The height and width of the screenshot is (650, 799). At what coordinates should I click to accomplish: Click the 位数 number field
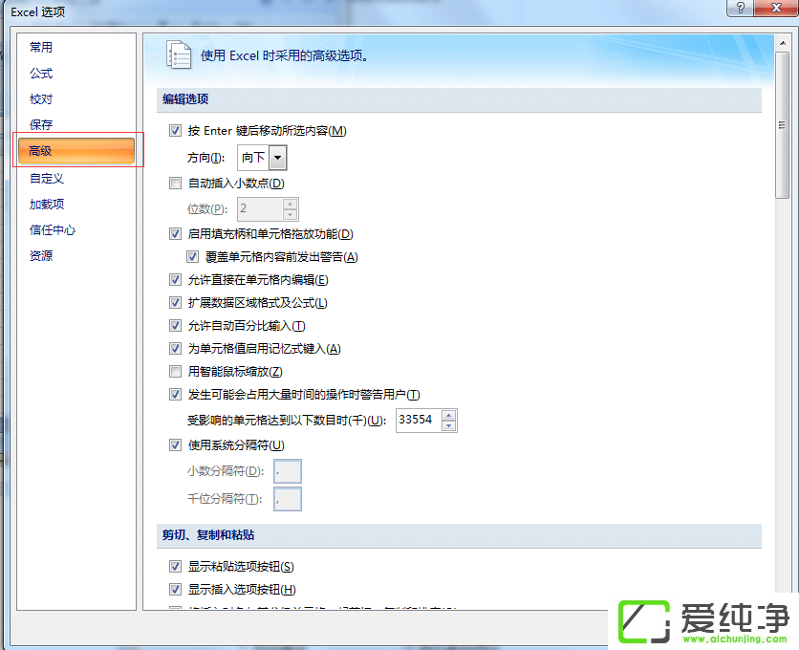pyautogui.click(x=260, y=209)
